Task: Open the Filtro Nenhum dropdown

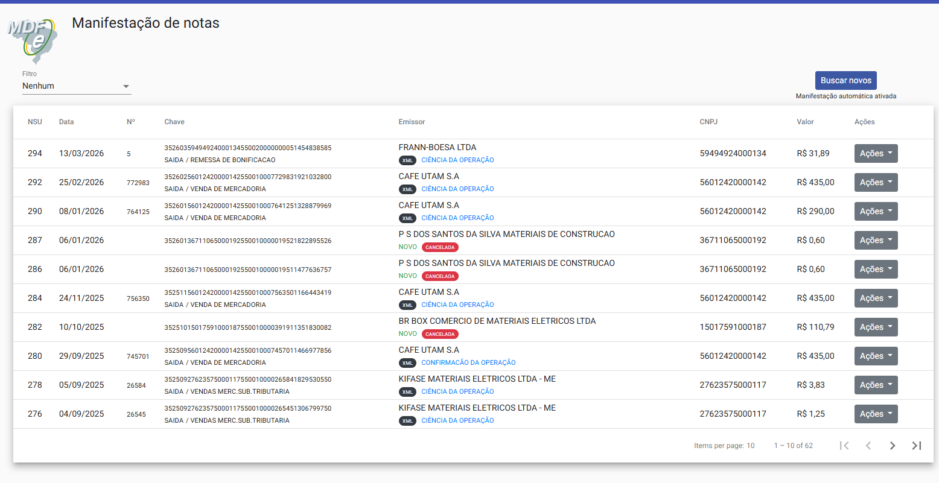Action: coord(77,86)
